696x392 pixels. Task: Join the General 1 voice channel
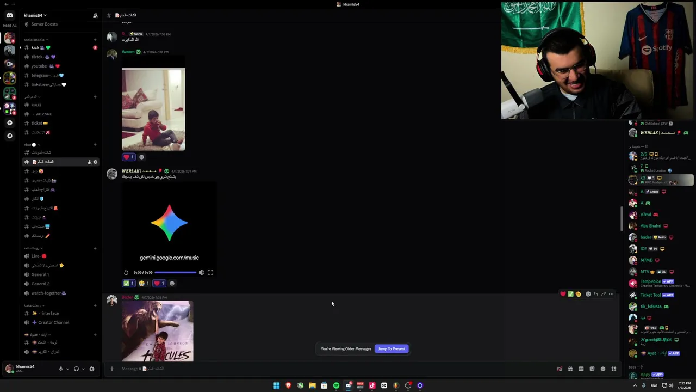click(60, 274)
